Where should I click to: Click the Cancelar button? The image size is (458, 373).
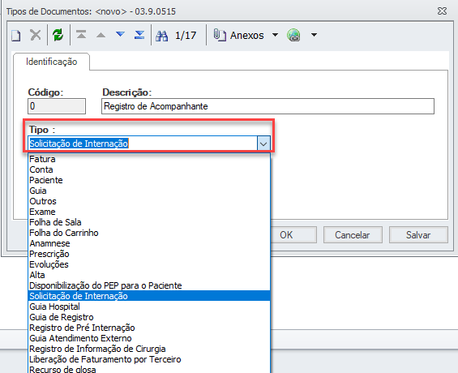click(353, 235)
